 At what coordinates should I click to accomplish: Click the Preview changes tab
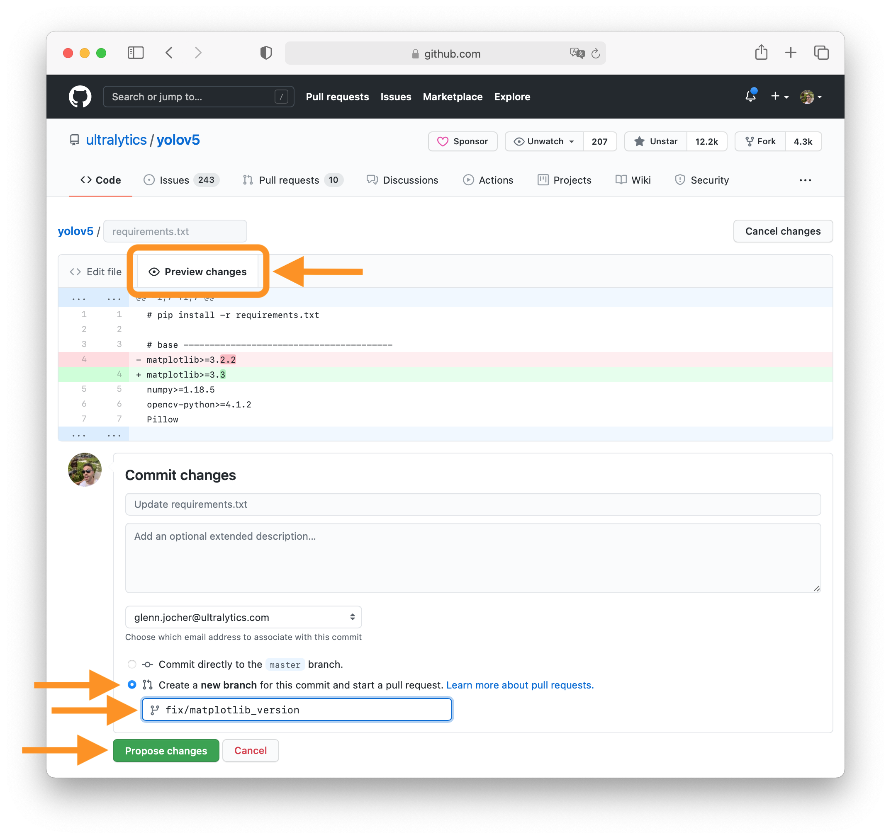tap(197, 271)
